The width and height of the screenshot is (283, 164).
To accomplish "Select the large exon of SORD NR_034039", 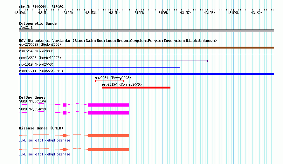I will pyautogui.click(x=109, y=113).
